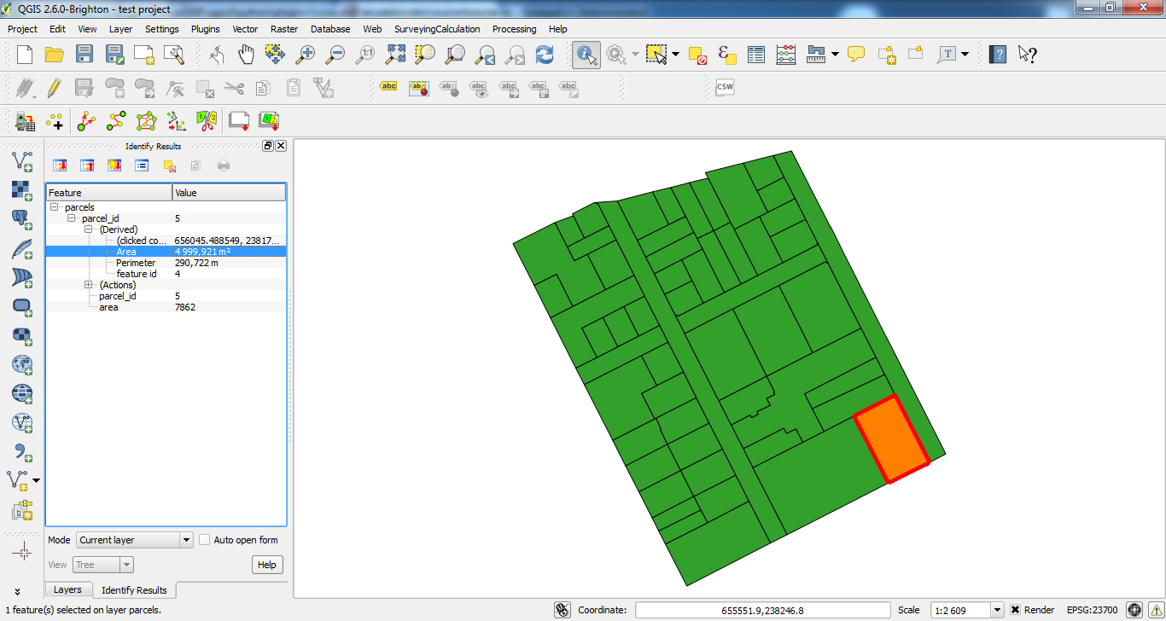Click the Help button in Identify panel

pyautogui.click(x=267, y=565)
